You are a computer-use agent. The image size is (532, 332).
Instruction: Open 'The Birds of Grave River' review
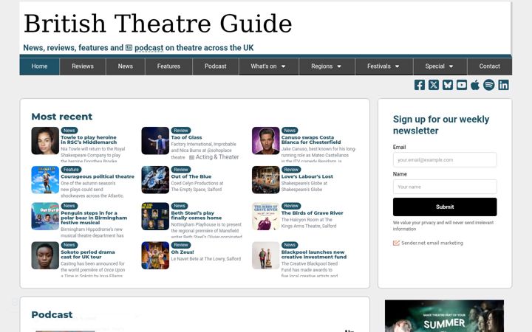coord(312,212)
